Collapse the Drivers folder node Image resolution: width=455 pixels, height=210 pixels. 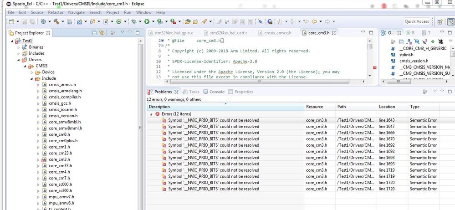pos(19,60)
